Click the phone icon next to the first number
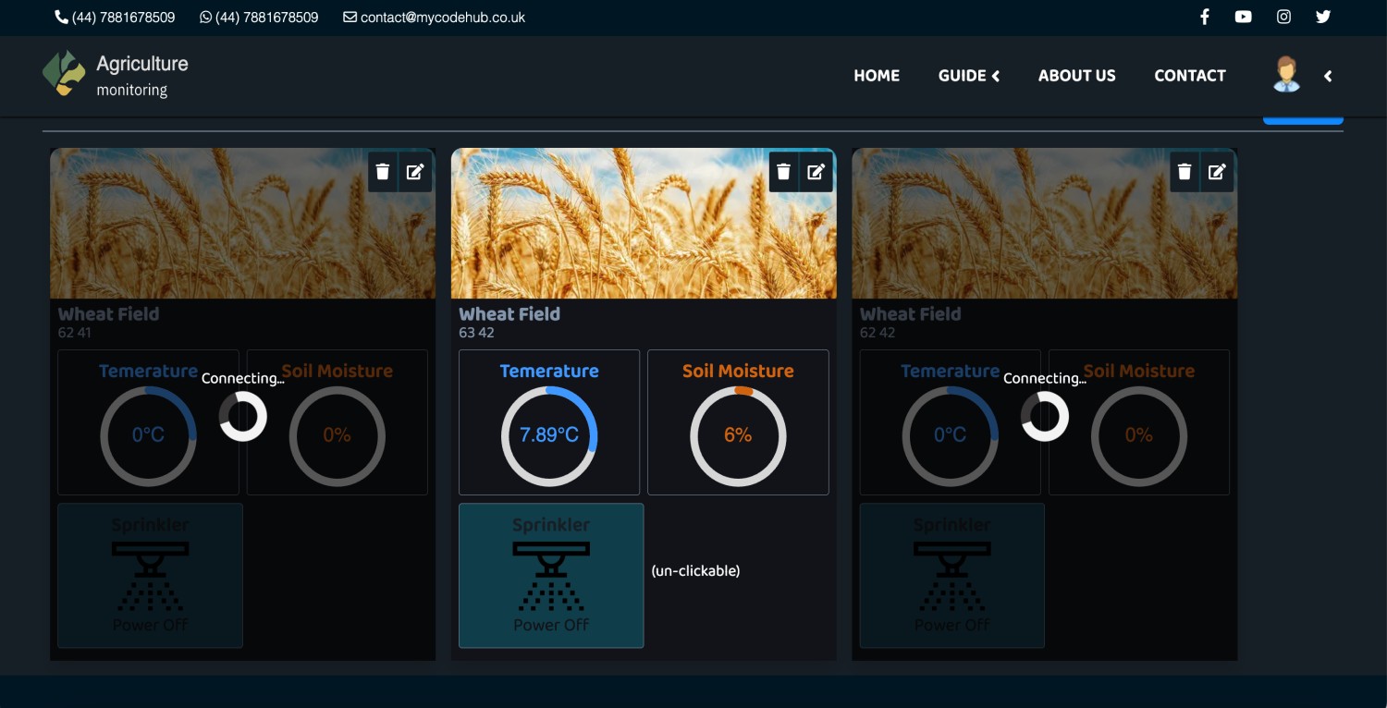The width and height of the screenshot is (1387, 708). coord(60,17)
